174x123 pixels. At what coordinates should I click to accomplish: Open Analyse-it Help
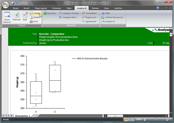105,13
